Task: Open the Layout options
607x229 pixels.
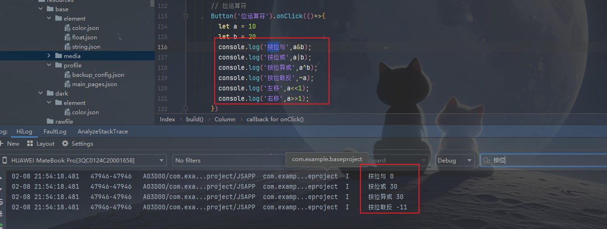Action: click(x=41, y=144)
